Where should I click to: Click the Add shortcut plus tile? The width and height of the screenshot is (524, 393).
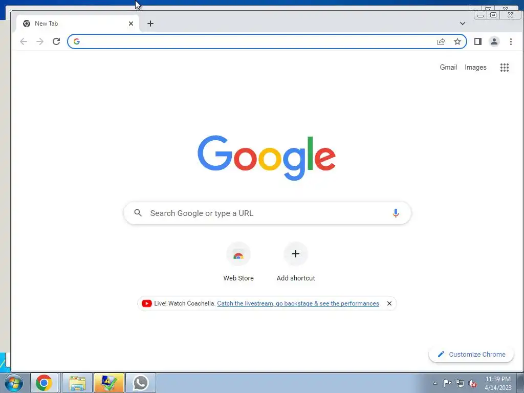point(295,254)
